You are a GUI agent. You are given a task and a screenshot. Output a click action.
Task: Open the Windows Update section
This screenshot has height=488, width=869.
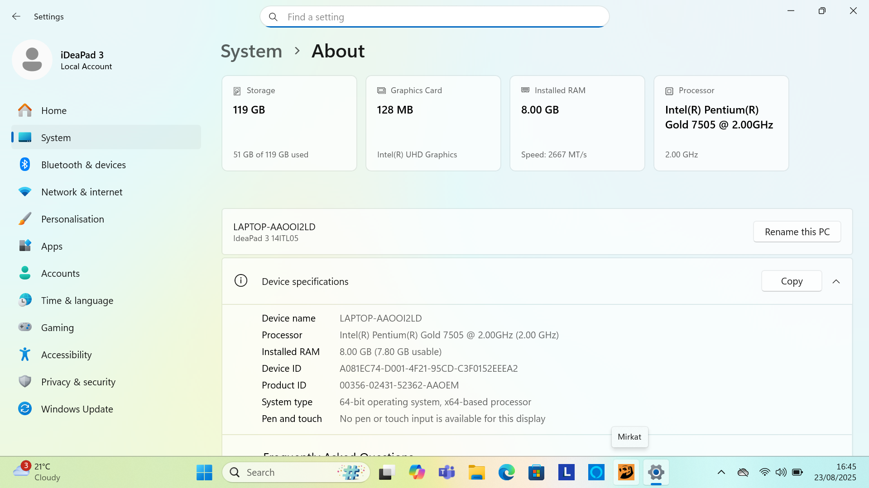click(77, 409)
